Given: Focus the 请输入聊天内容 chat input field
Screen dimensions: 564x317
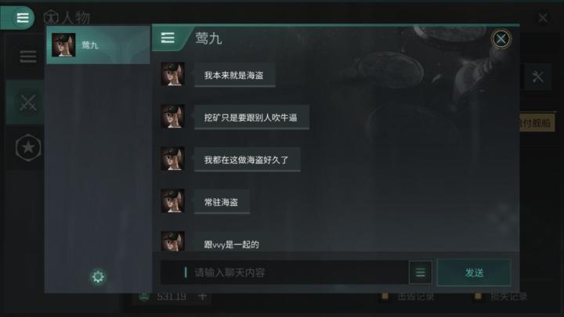Looking at the screenshot, I should point(284,273).
